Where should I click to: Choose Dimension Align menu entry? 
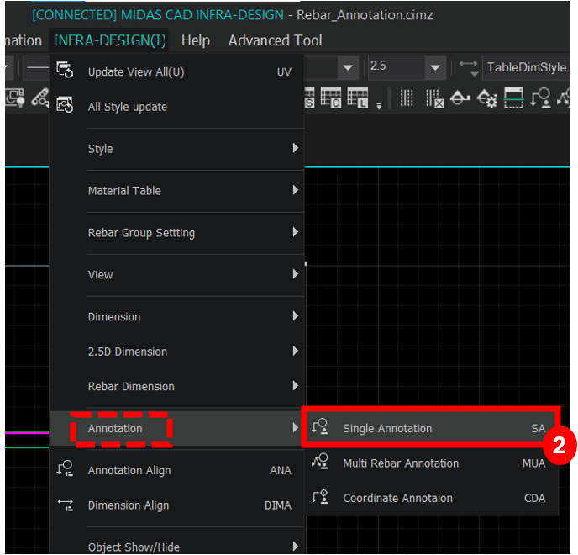point(176,505)
